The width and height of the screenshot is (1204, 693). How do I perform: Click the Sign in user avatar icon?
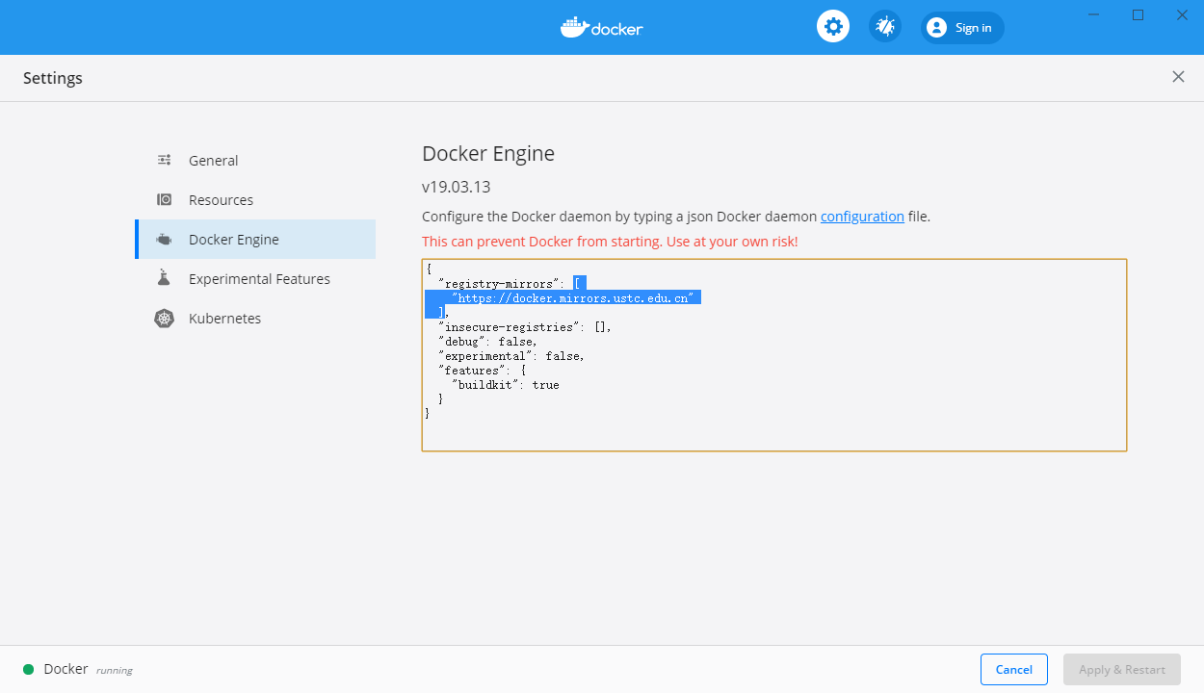tap(936, 28)
